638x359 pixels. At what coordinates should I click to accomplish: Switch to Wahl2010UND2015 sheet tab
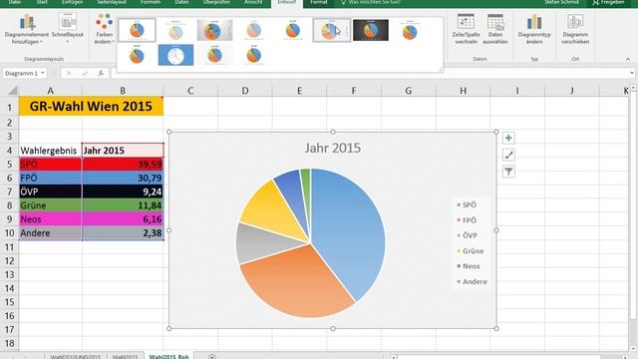[76, 357]
